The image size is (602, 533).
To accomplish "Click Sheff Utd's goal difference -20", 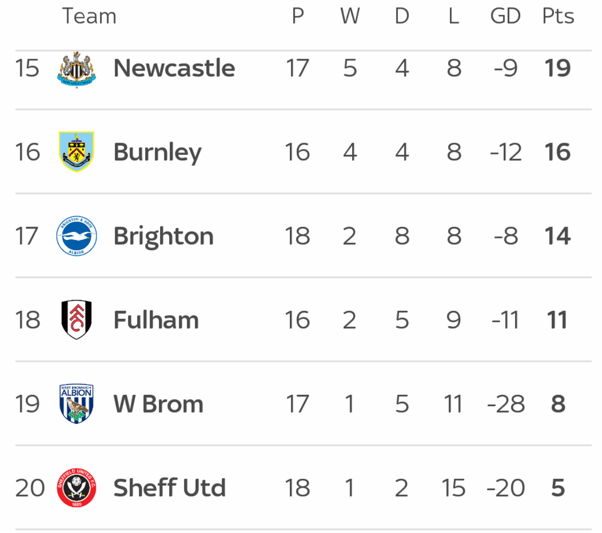I will [506, 488].
